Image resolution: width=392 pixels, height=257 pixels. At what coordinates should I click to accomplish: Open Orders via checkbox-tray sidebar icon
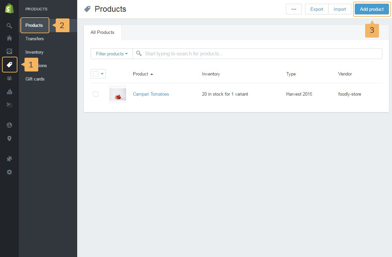click(9, 51)
